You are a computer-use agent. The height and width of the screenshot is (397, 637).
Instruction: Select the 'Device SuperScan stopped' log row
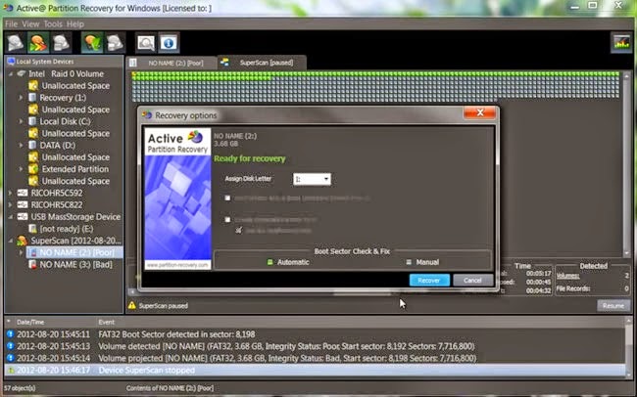tap(315, 371)
